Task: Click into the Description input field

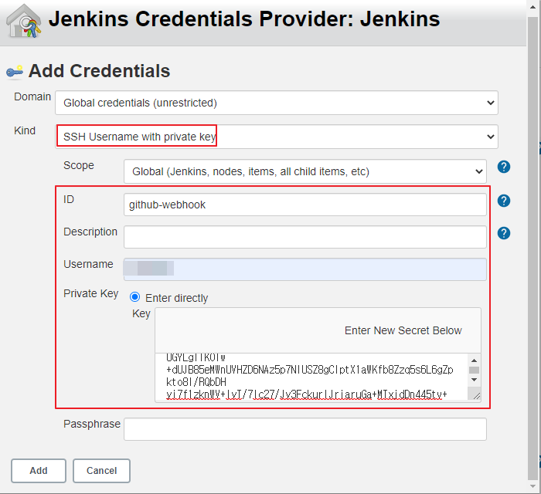Action: click(x=305, y=237)
